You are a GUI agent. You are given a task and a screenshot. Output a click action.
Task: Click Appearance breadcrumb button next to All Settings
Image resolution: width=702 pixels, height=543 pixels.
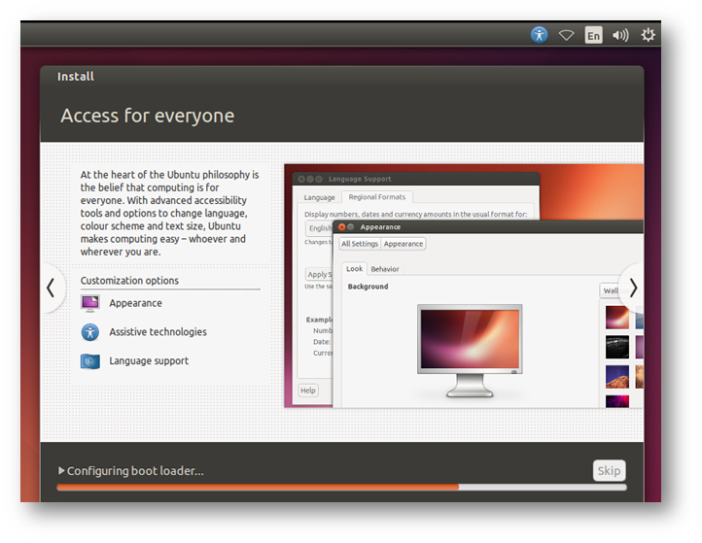pos(403,244)
